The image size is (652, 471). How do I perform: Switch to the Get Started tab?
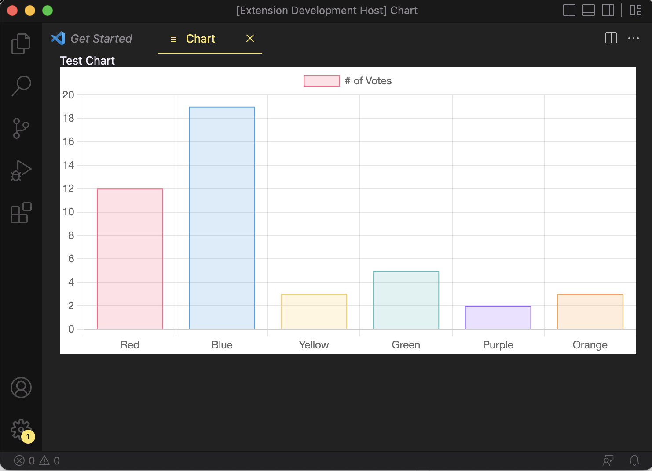[101, 39]
